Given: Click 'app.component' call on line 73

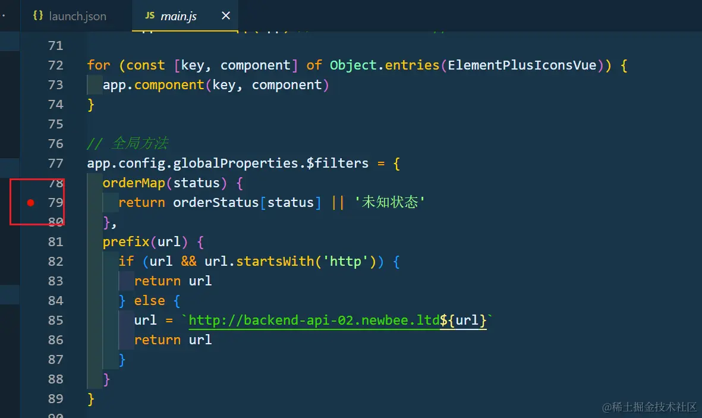Looking at the screenshot, I should 153,85.
